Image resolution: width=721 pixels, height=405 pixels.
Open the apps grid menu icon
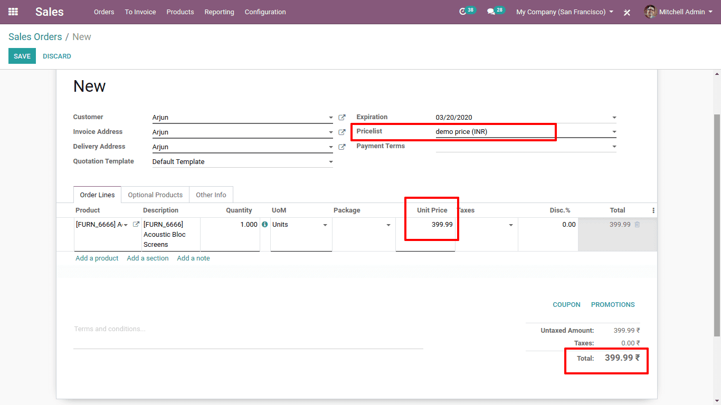click(13, 12)
